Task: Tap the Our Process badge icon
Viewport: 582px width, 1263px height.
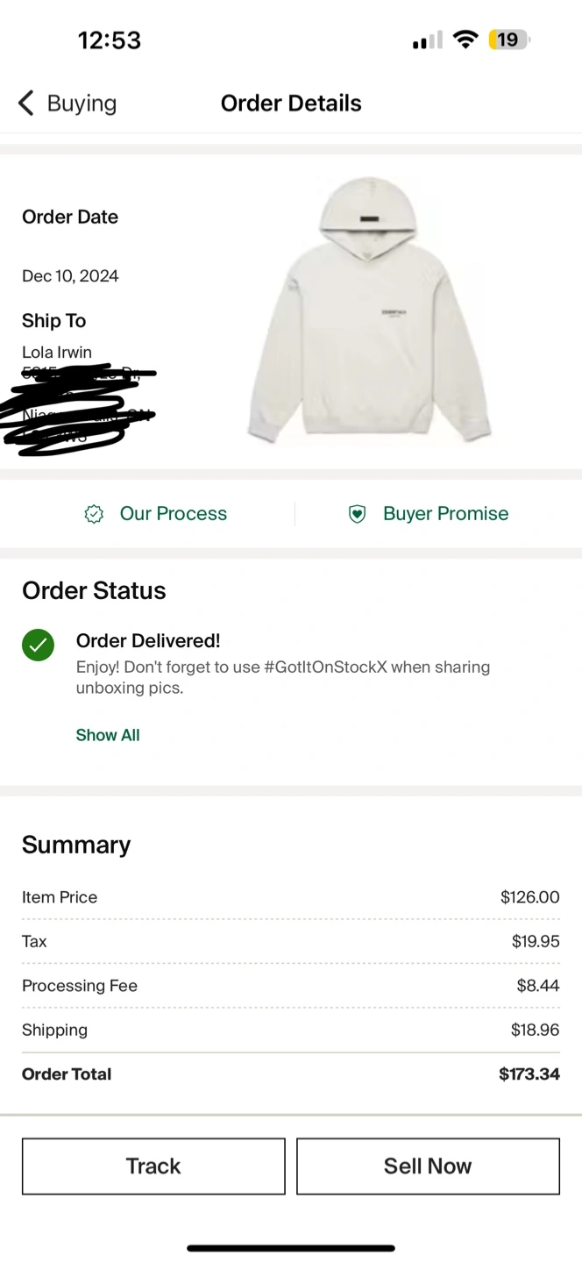Action: (x=94, y=514)
